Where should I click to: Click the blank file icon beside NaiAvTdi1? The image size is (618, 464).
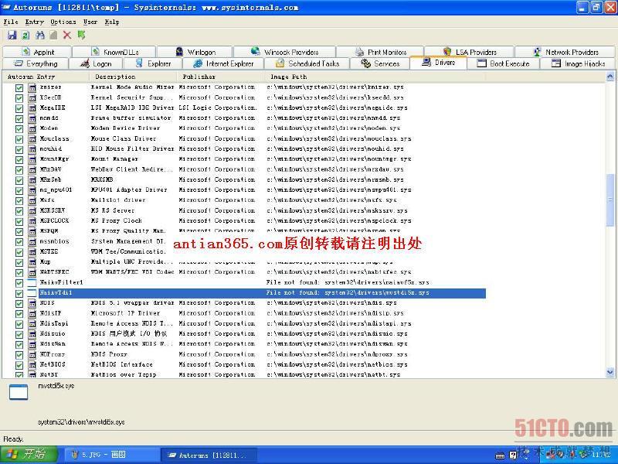click(x=32, y=293)
